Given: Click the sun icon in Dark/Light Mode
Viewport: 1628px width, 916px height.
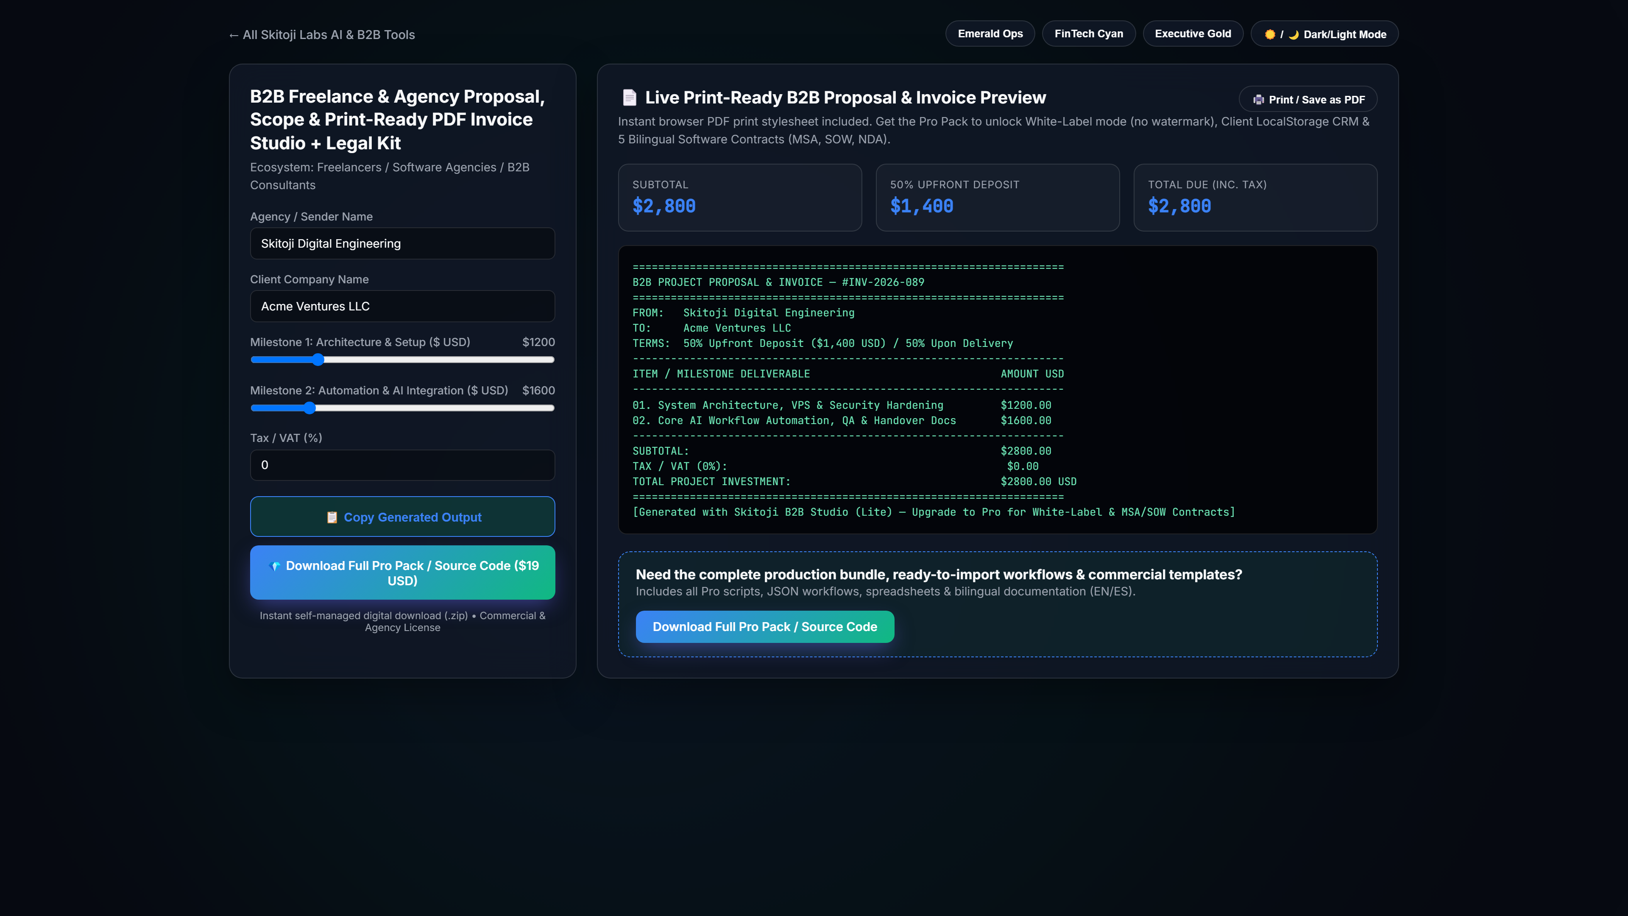Looking at the screenshot, I should 1270,34.
